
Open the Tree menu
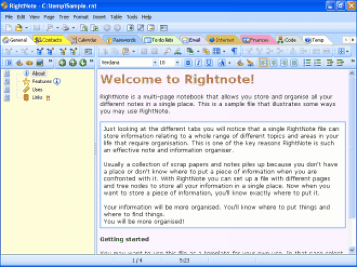click(64, 17)
